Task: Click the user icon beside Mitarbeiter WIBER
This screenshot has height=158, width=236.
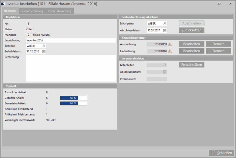Action: (165, 24)
